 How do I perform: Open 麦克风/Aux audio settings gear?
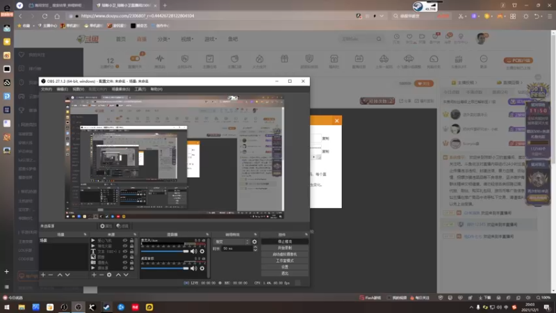pyautogui.click(x=202, y=251)
